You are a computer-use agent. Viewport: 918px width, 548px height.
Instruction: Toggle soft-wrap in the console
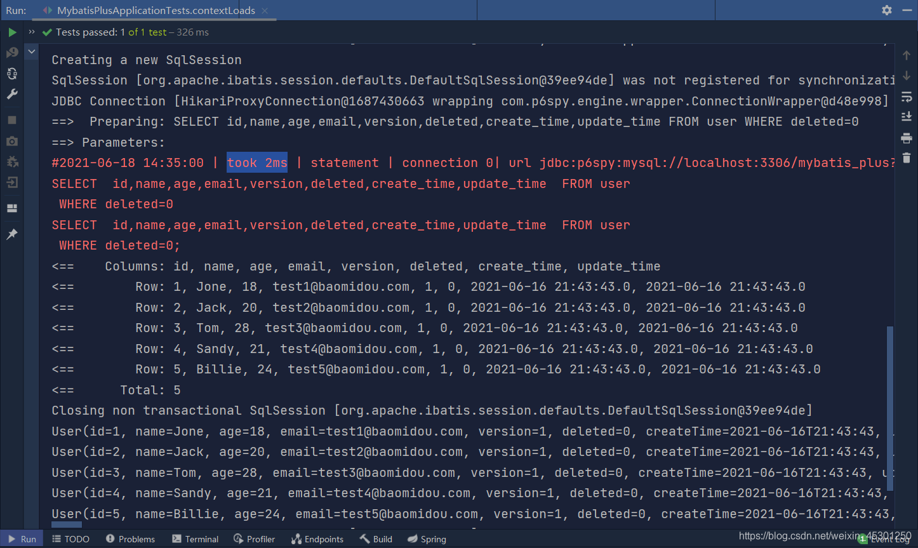907,97
